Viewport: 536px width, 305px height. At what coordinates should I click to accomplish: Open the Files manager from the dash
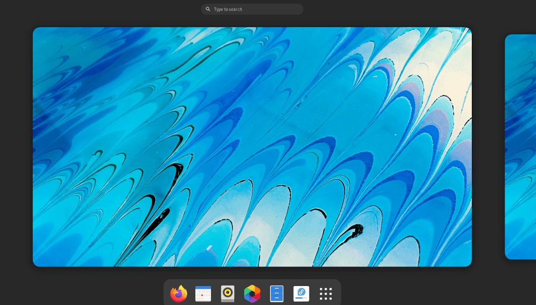tap(277, 294)
